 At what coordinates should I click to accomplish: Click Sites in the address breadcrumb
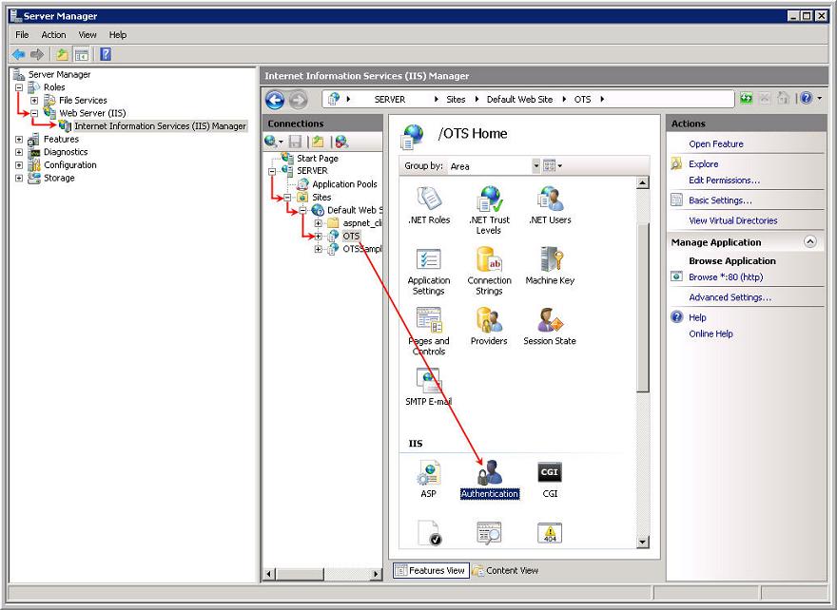click(x=456, y=99)
